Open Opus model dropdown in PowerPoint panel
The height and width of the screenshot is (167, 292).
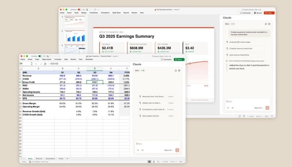click(258, 108)
